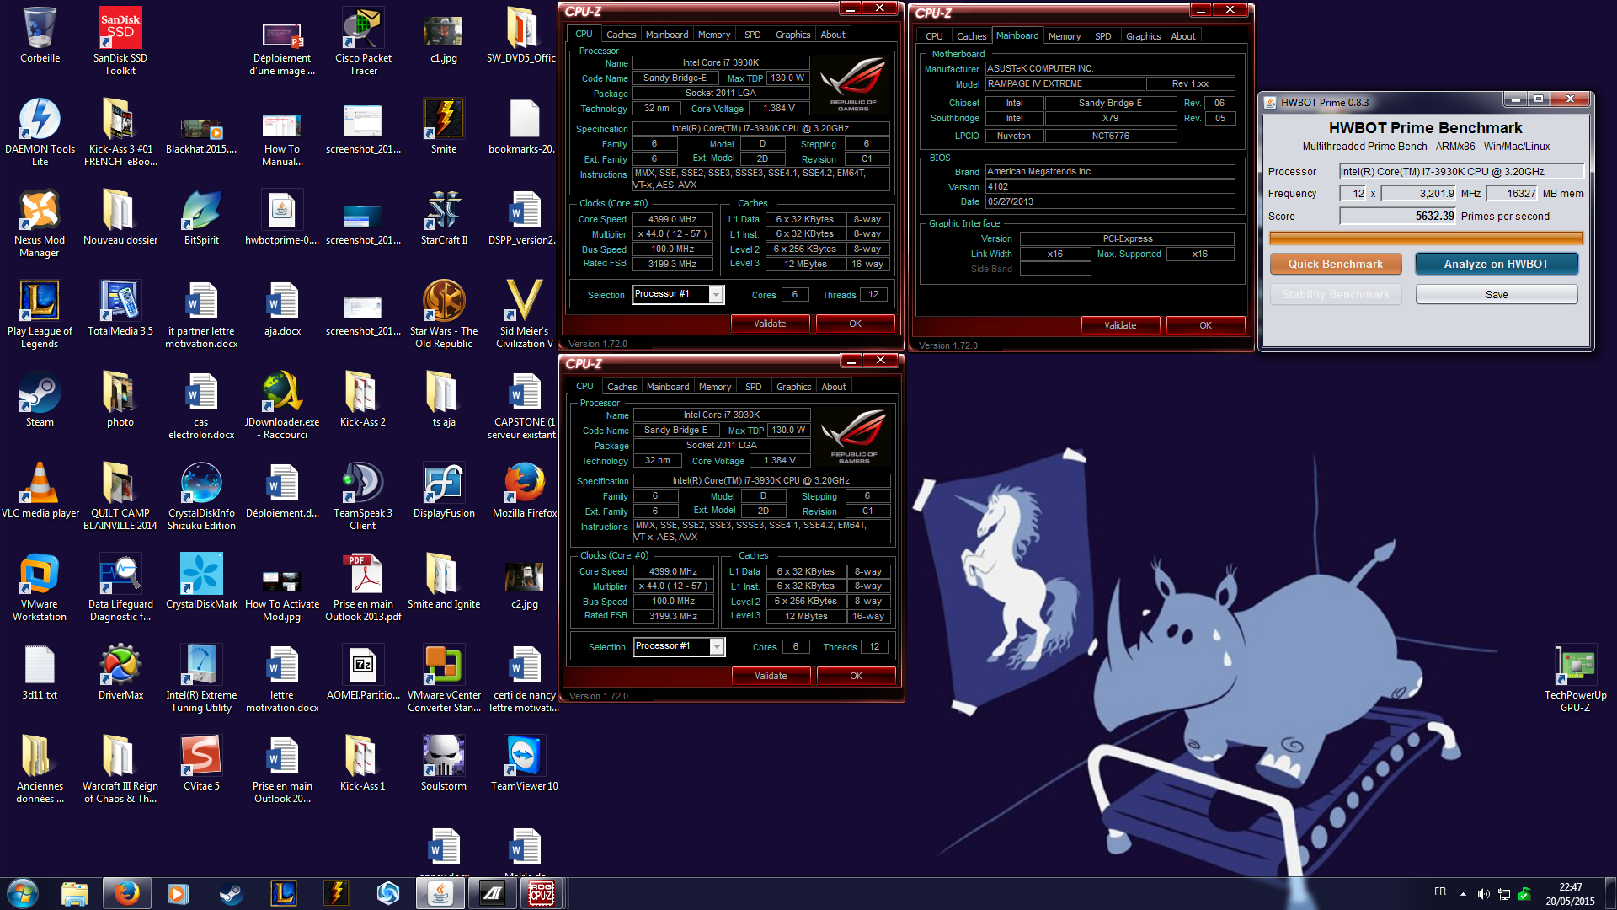Open VLC media player icon
The image size is (1617, 910).
click(x=40, y=490)
